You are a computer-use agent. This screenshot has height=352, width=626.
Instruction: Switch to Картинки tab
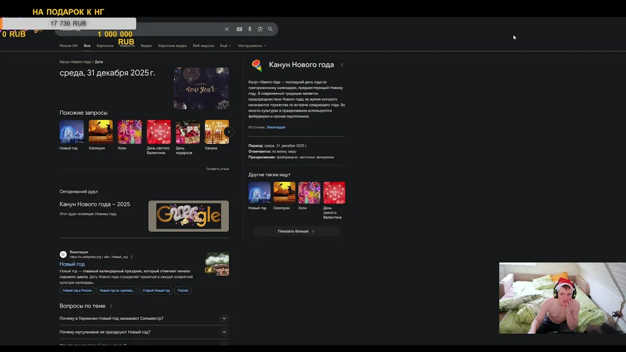click(x=105, y=46)
